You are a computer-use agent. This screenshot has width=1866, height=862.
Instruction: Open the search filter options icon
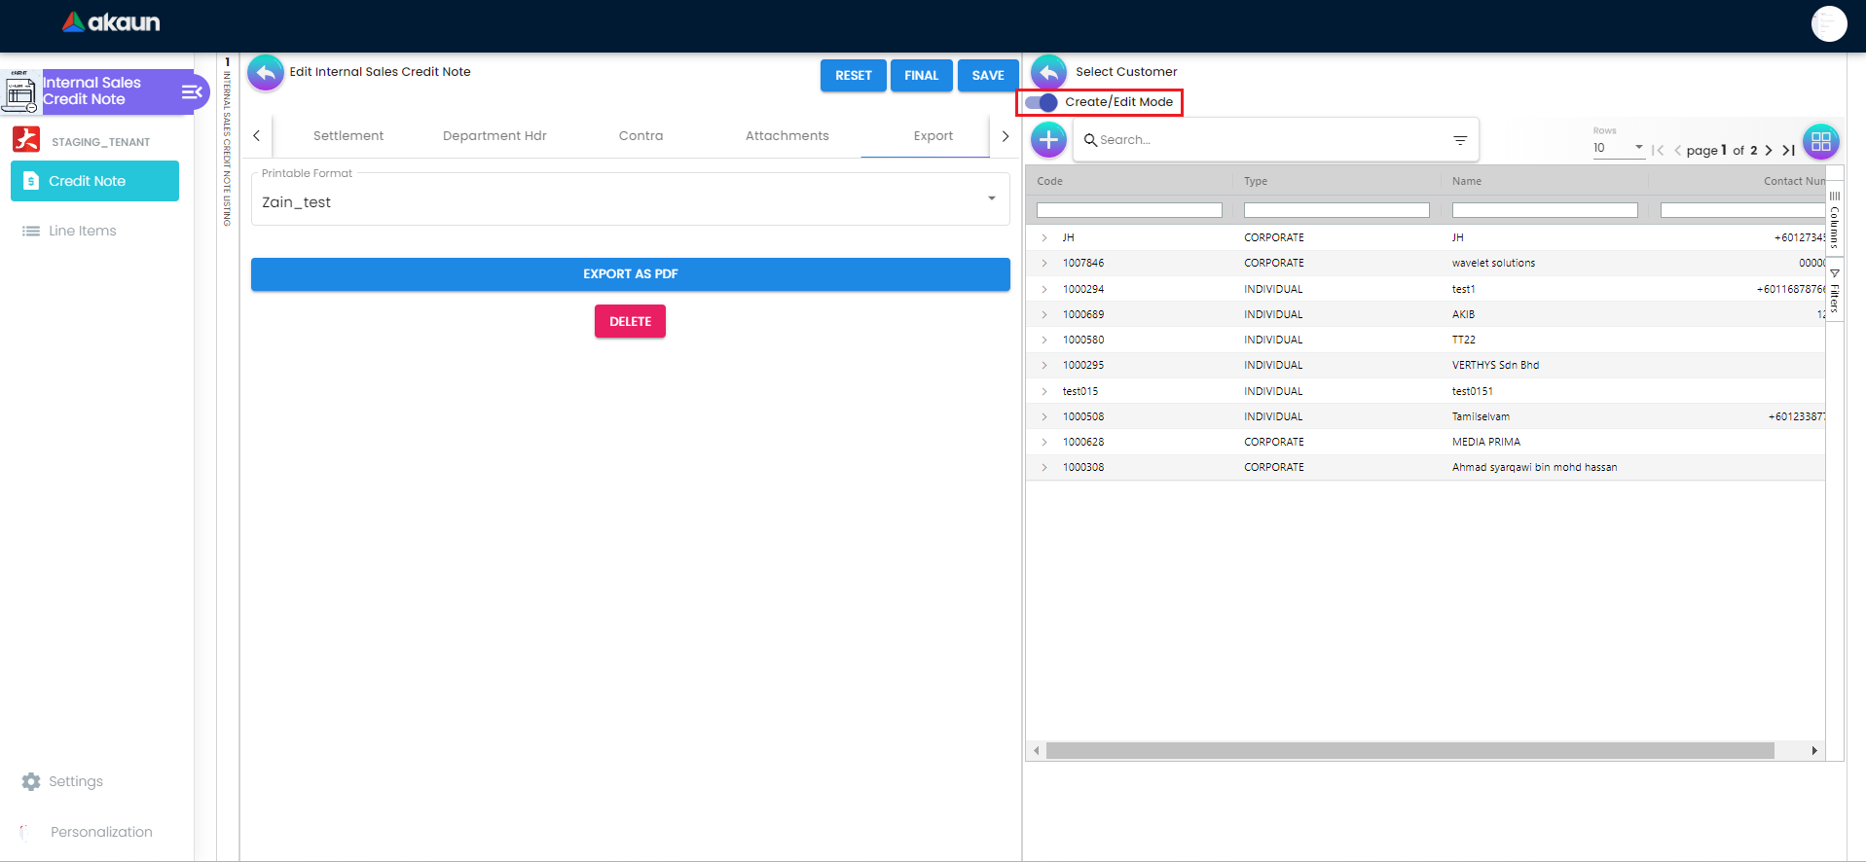pos(1459,140)
